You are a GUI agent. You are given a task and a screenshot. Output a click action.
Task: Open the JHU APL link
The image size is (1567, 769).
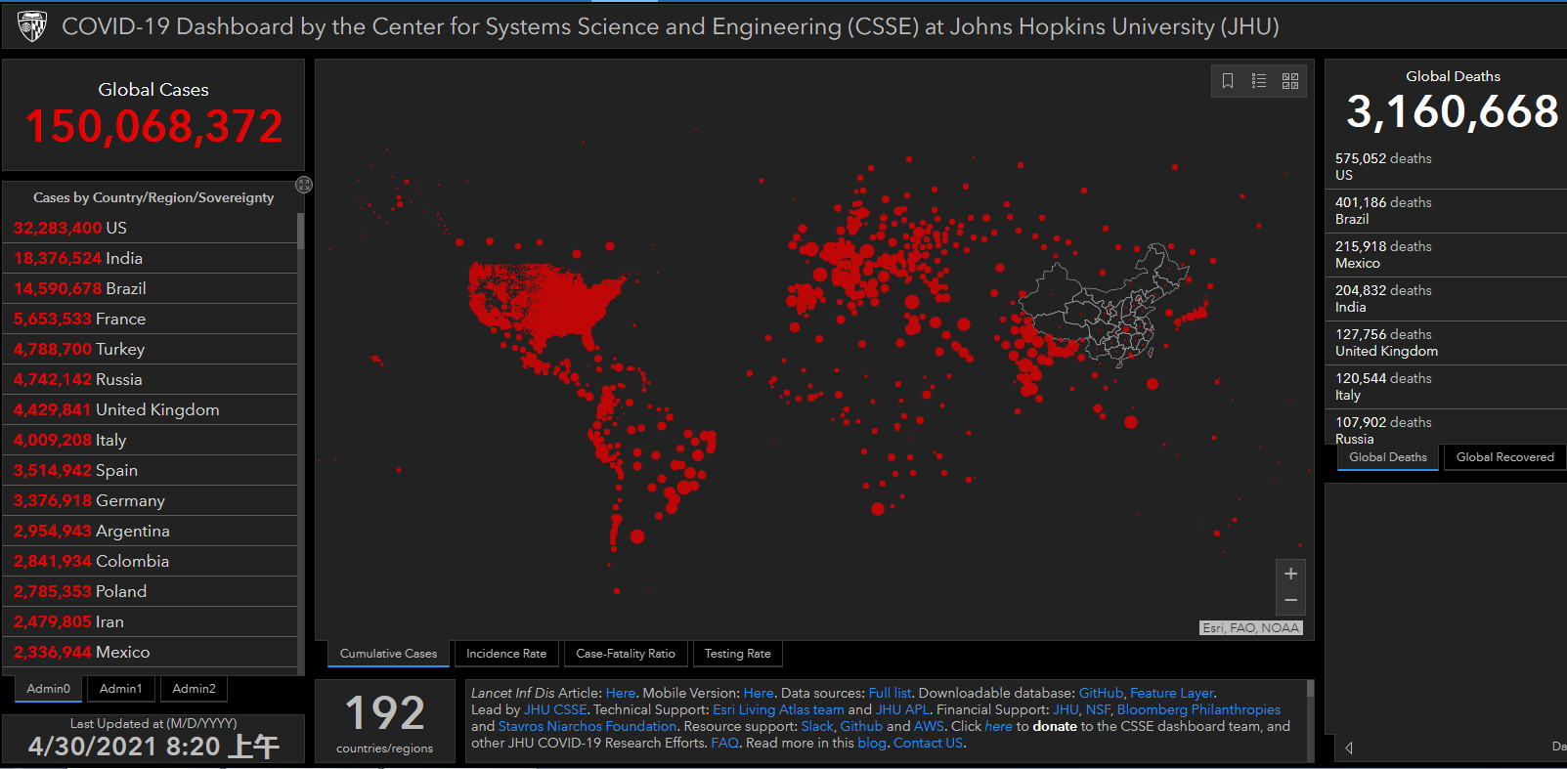(902, 709)
